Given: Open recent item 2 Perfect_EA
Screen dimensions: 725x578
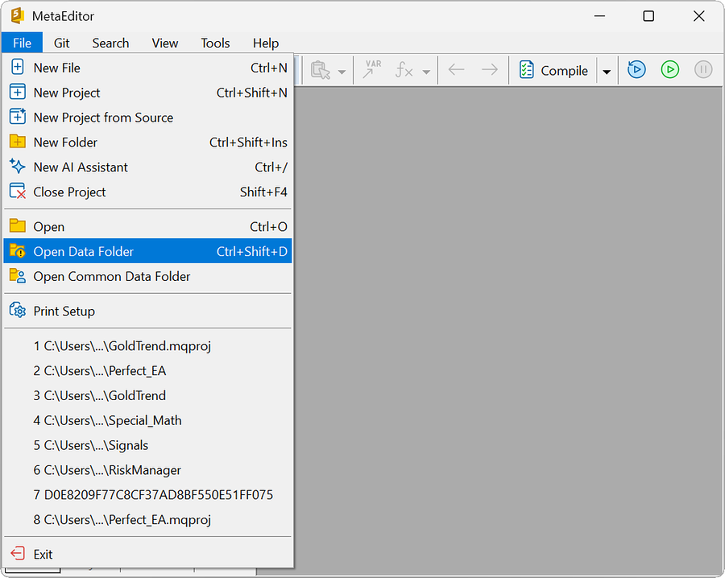Looking at the screenshot, I should (148, 370).
